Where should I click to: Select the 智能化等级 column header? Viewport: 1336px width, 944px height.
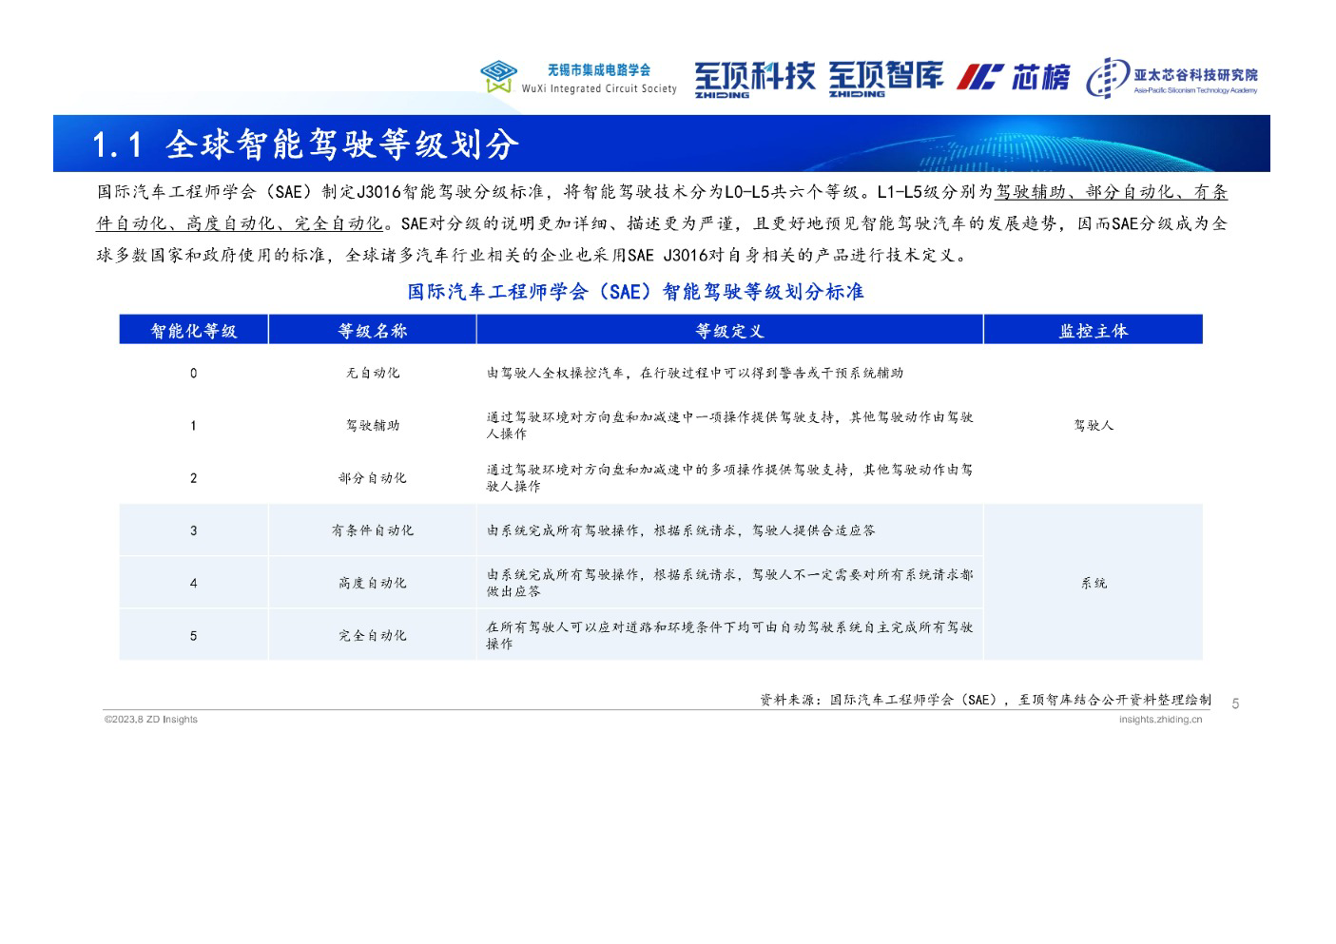click(194, 330)
